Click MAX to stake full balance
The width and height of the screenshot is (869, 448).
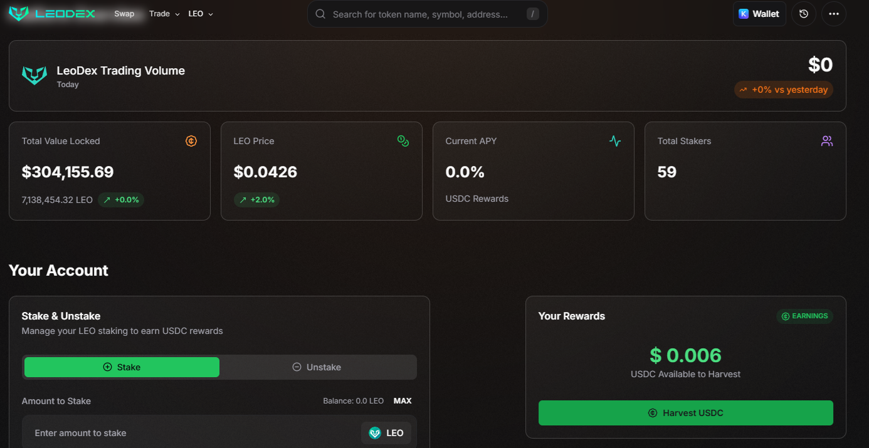(403, 401)
